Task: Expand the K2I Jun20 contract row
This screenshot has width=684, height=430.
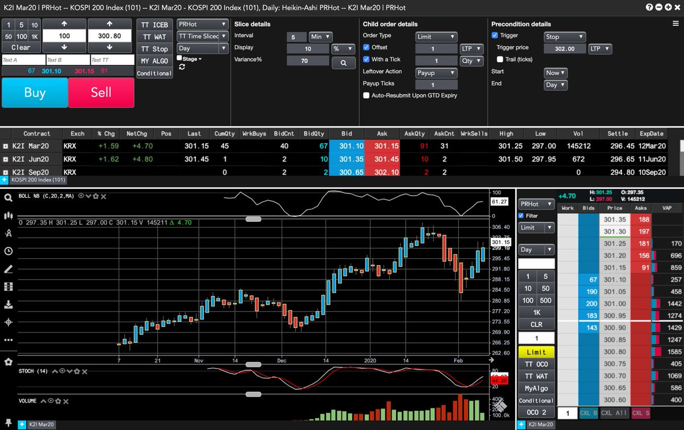Action: click(x=6, y=159)
